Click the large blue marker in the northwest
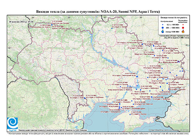This screenshot has width=196, height=139. [52, 25]
